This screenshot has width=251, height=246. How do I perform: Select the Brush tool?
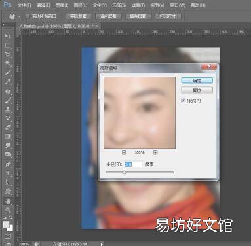(x=8, y=101)
